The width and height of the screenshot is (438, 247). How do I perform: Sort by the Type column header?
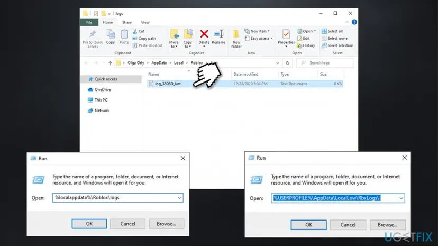point(285,75)
